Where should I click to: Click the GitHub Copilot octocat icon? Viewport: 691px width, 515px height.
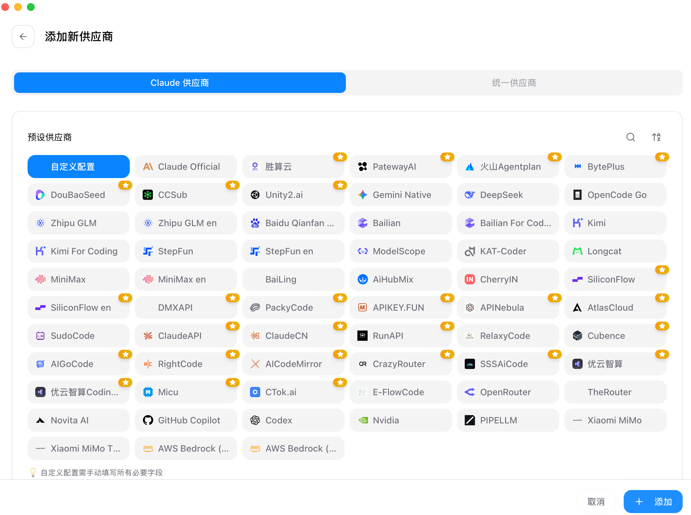point(148,420)
